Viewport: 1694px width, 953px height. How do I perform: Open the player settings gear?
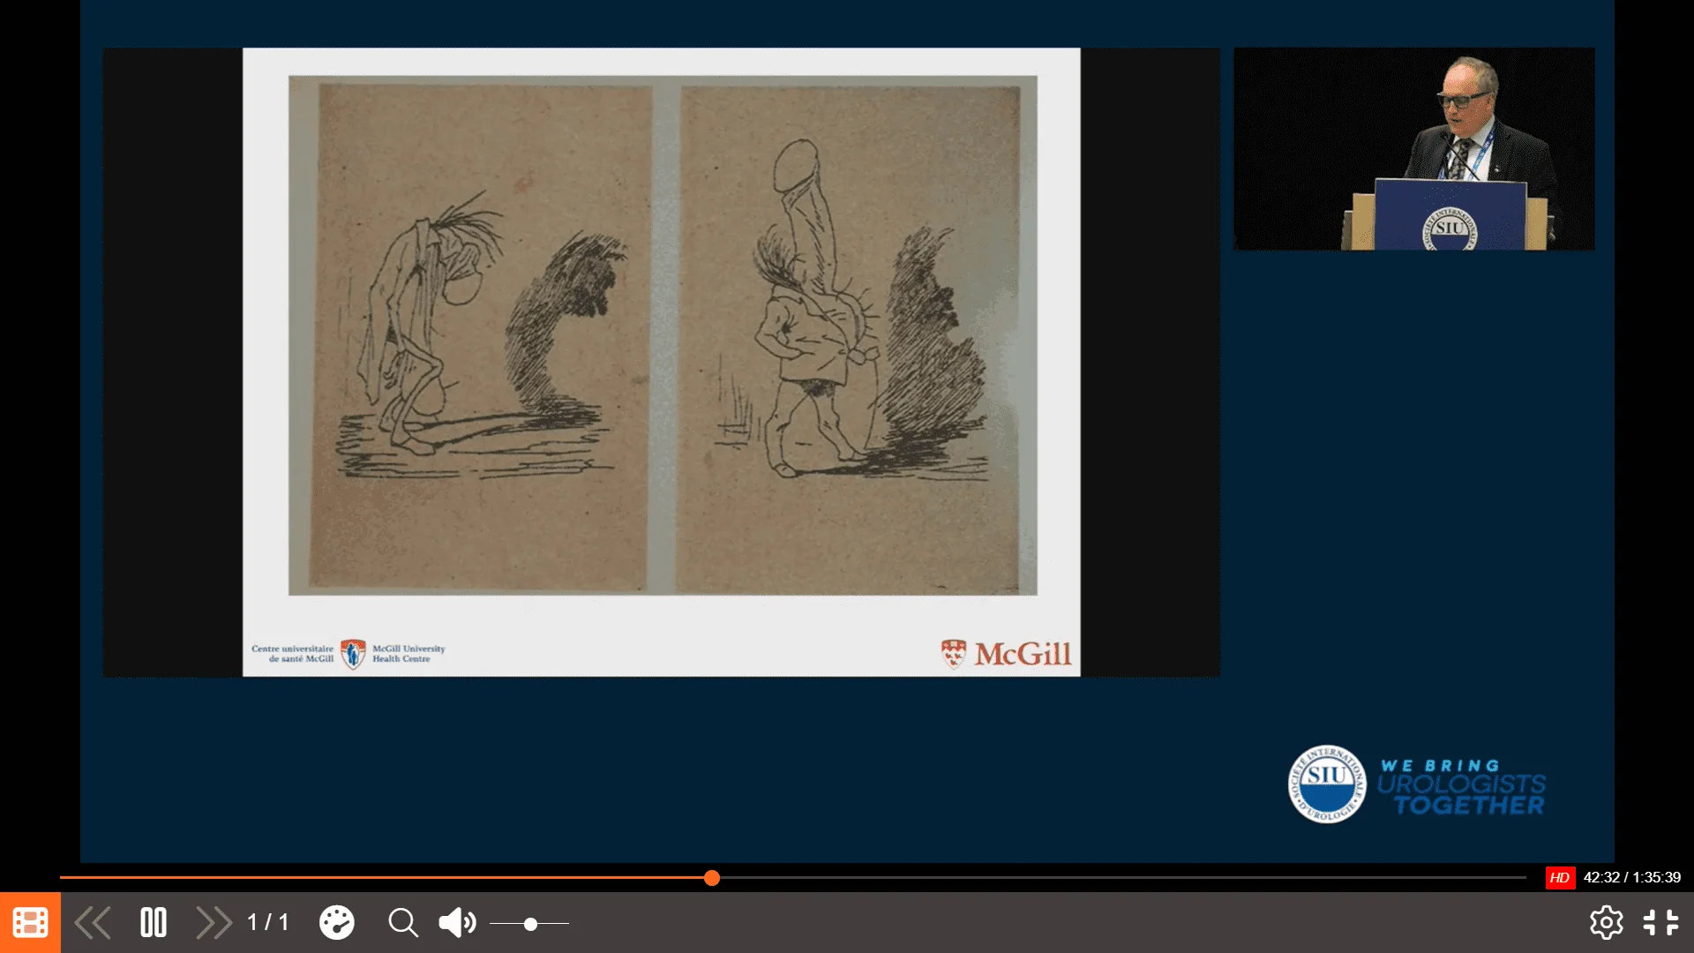pos(1606,923)
